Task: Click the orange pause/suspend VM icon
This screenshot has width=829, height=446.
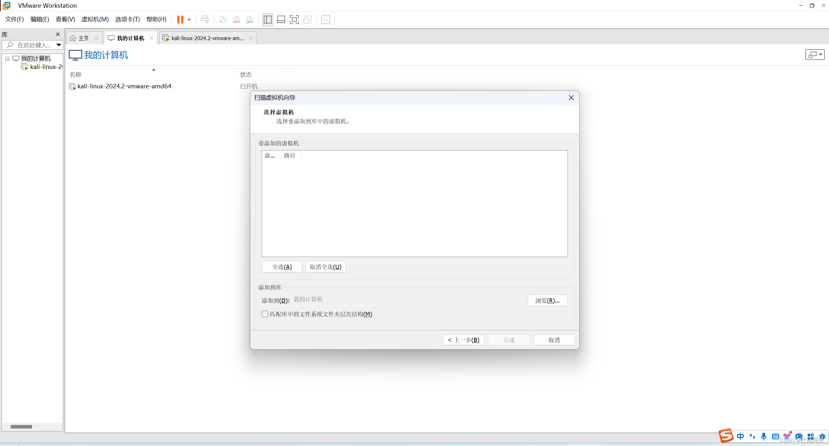Action: [180, 19]
